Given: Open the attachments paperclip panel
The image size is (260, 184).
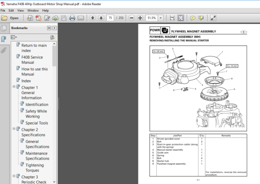Looking at the screenshot, I should click(x=3, y=50).
